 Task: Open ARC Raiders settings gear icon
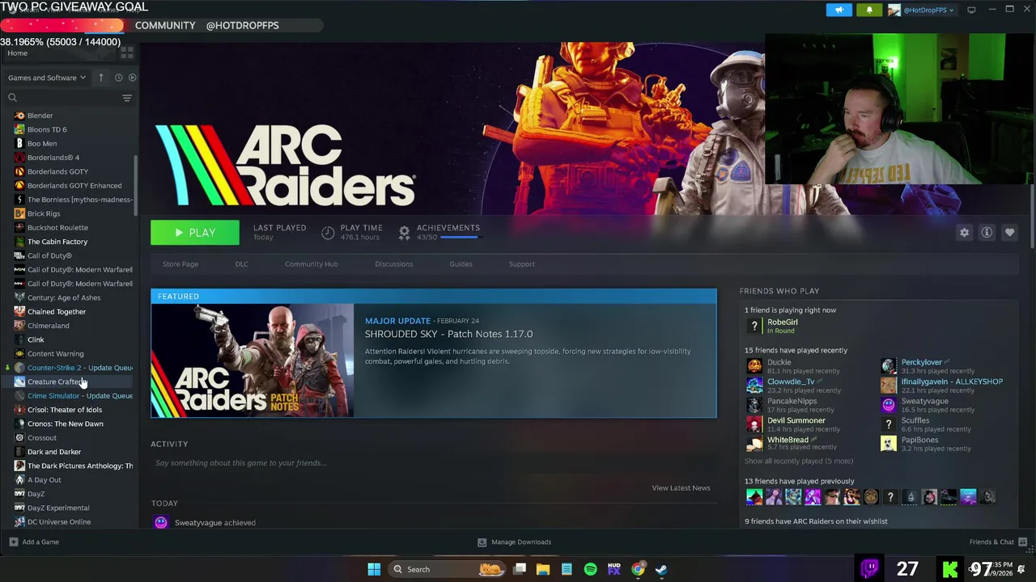point(964,233)
